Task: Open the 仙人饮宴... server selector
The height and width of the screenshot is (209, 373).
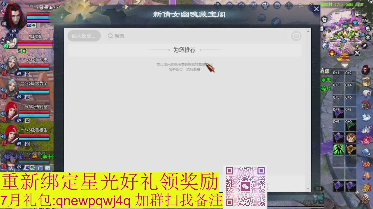Action: (x=84, y=36)
